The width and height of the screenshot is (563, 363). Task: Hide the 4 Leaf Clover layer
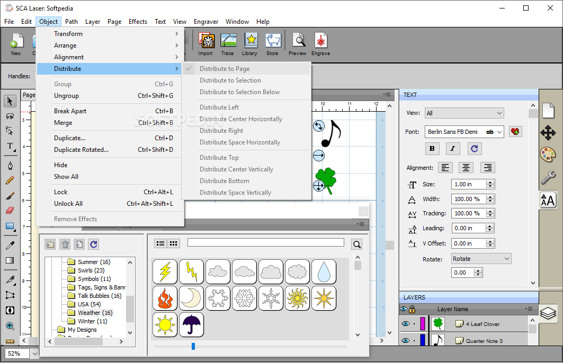406,324
